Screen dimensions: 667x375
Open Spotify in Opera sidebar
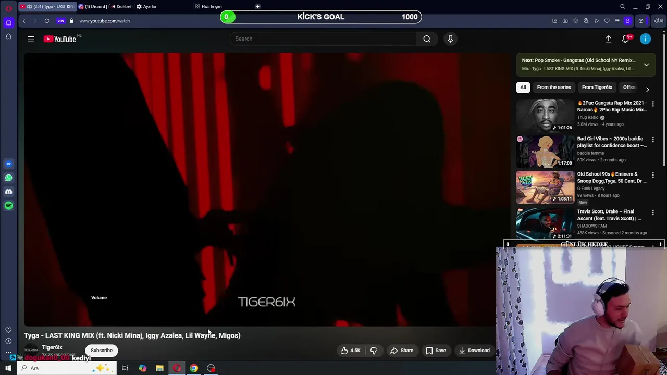8,206
